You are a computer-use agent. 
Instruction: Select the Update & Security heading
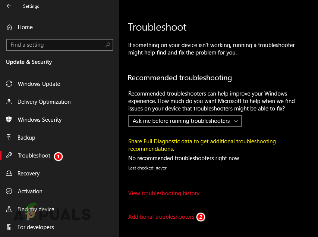pos(29,62)
